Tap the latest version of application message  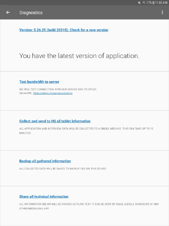[x=79, y=56]
